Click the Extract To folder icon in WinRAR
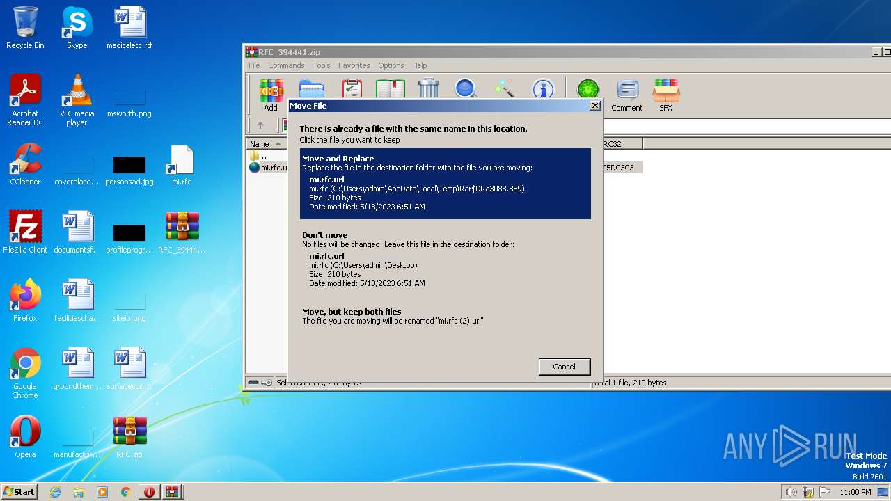The width and height of the screenshot is (891, 501). click(x=312, y=89)
